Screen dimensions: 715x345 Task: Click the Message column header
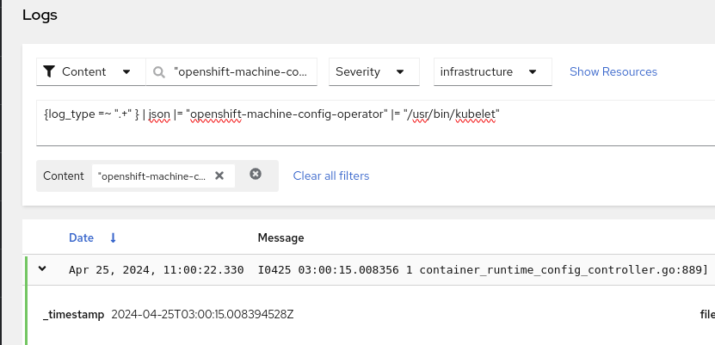tap(280, 237)
